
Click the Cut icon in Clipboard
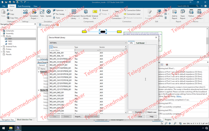coord(8,10)
